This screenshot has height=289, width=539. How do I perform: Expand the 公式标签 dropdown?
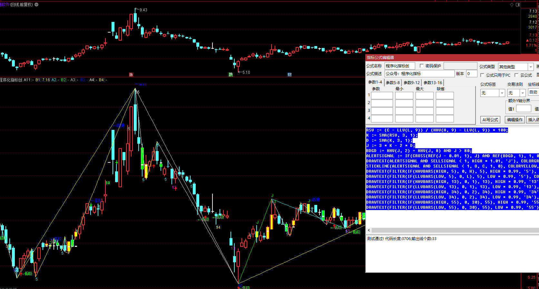(x=502, y=93)
